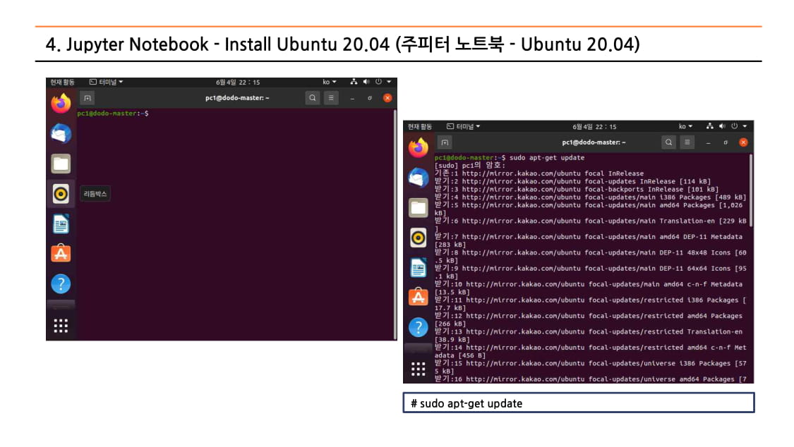Open 터미널 app menu in right top bar

click(x=463, y=126)
